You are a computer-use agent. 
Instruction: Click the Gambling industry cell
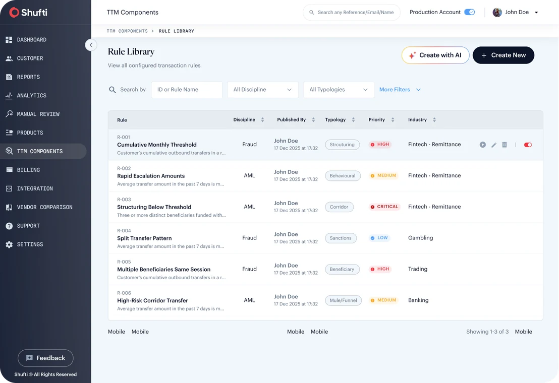point(421,238)
